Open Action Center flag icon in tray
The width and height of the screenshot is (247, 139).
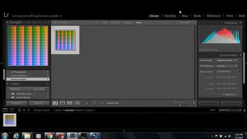217,136
